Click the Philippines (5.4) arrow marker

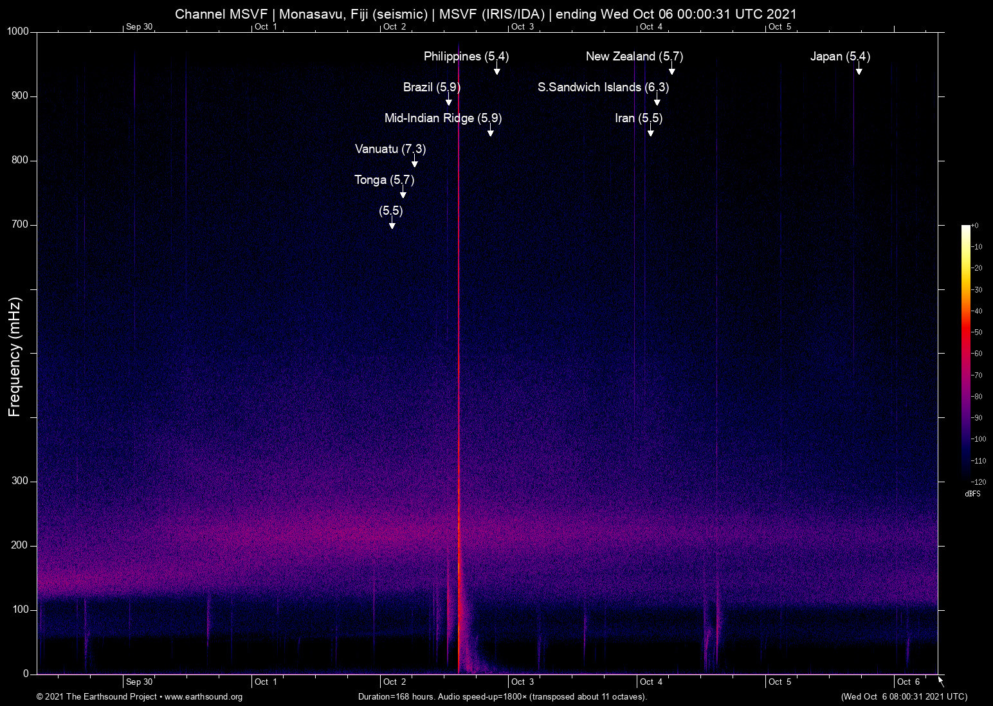(x=497, y=69)
